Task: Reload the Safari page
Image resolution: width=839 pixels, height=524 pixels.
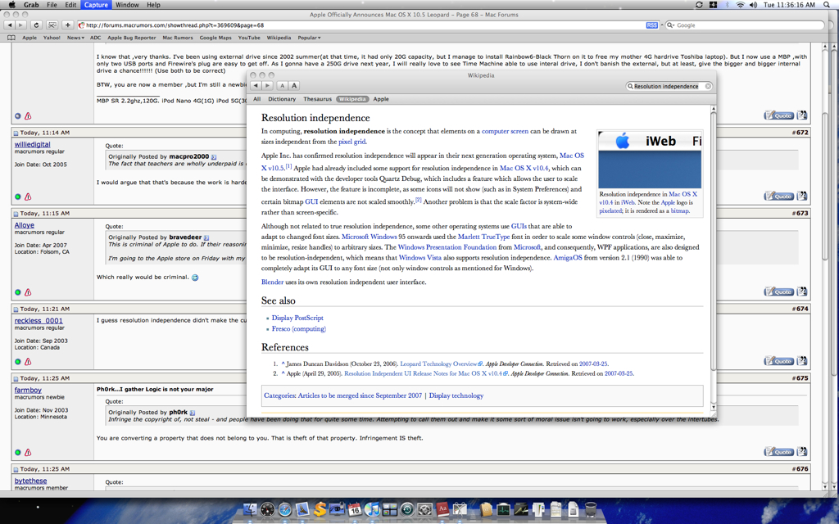Action: 36,25
